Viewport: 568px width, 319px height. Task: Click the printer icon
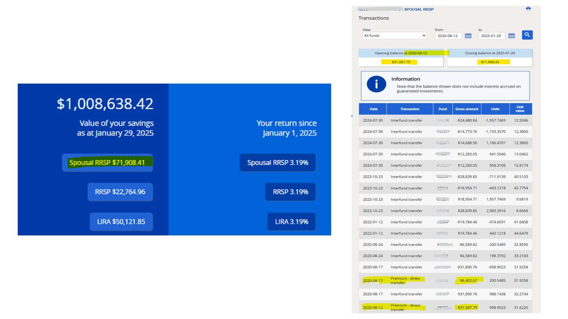pos(528,9)
